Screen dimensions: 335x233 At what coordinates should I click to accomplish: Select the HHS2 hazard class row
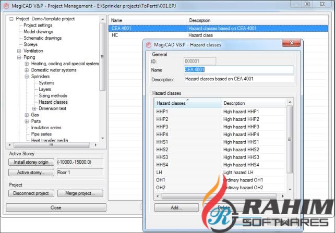tap(220, 150)
